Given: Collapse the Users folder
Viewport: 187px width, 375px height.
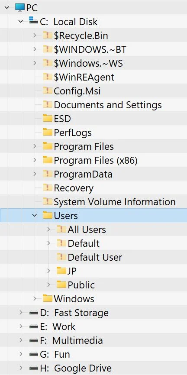Looking at the screenshot, I should (x=35, y=216).
